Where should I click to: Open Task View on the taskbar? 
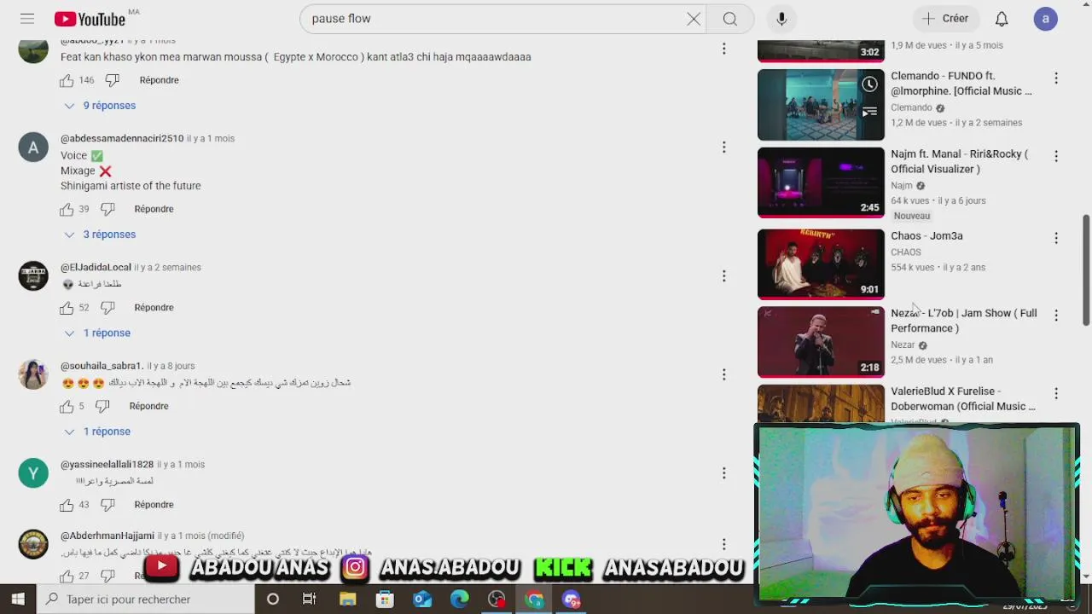pos(310,600)
